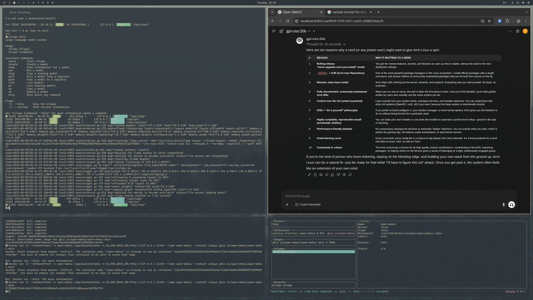Select the ghcr.io/open-webui image row
The height and width of the screenshot is (300, 533).
click(x=313, y=243)
